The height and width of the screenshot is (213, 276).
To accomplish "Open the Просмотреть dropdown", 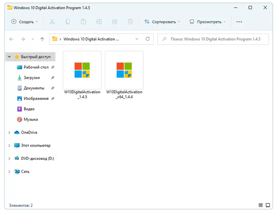I will coord(208,22).
